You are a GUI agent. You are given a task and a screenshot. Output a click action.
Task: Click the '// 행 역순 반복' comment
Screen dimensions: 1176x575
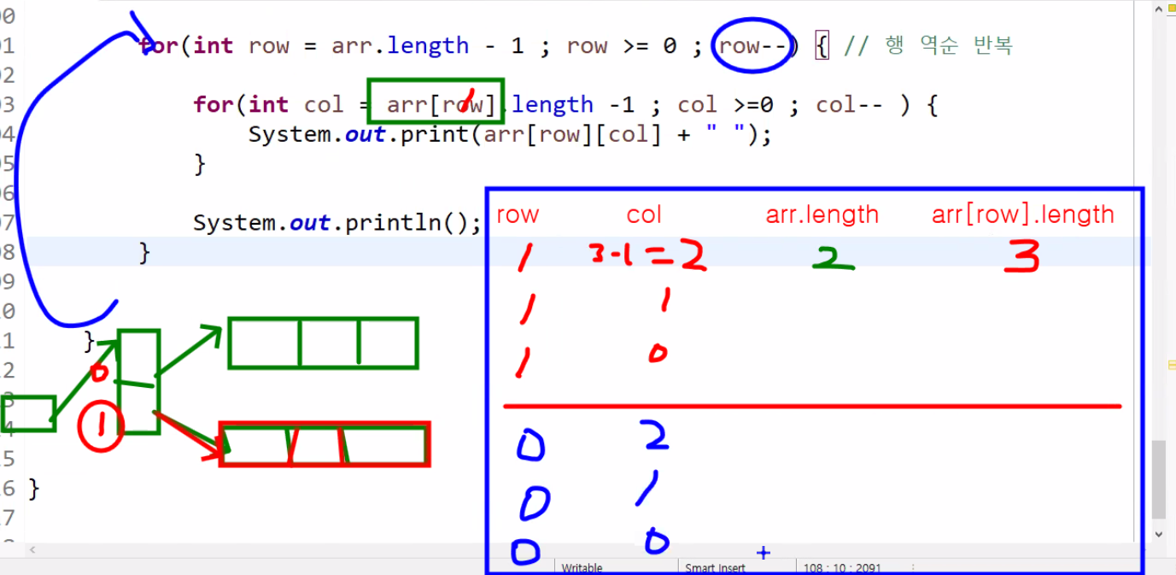(928, 45)
